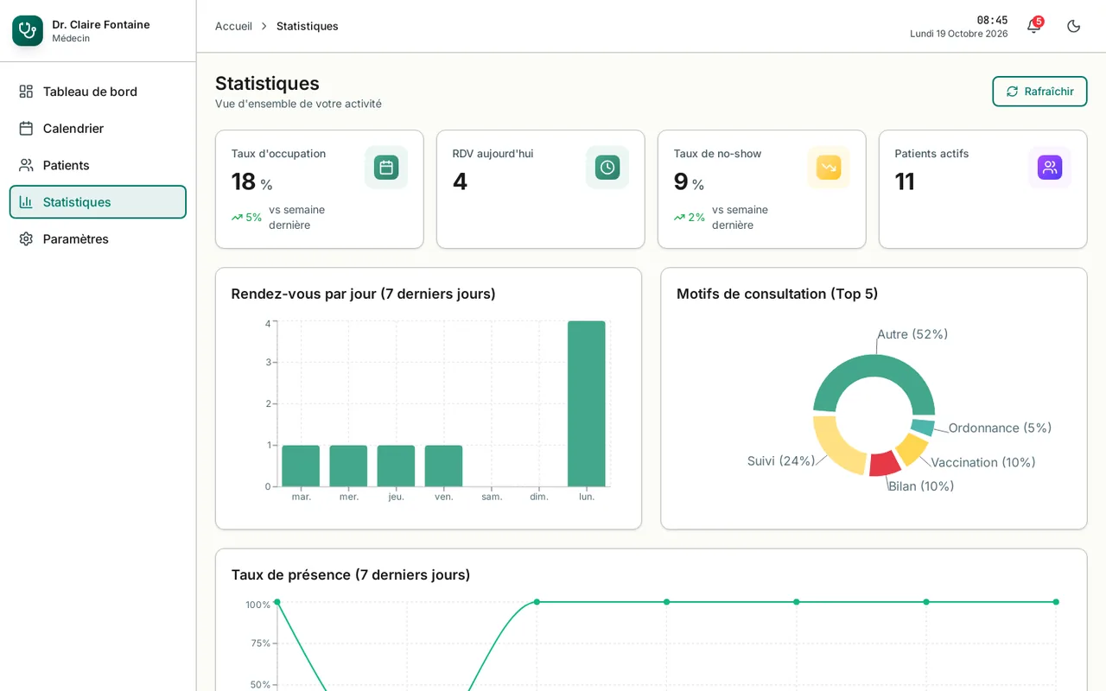1106x691 pixels.
Task: Open the Patients sidebar item
Action: pyautogui.click(x=98, y=165)
